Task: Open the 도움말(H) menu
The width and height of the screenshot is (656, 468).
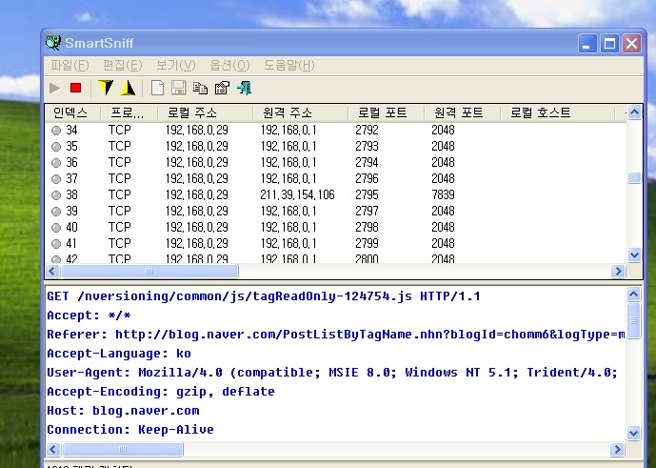Action: tap(288, 66)
